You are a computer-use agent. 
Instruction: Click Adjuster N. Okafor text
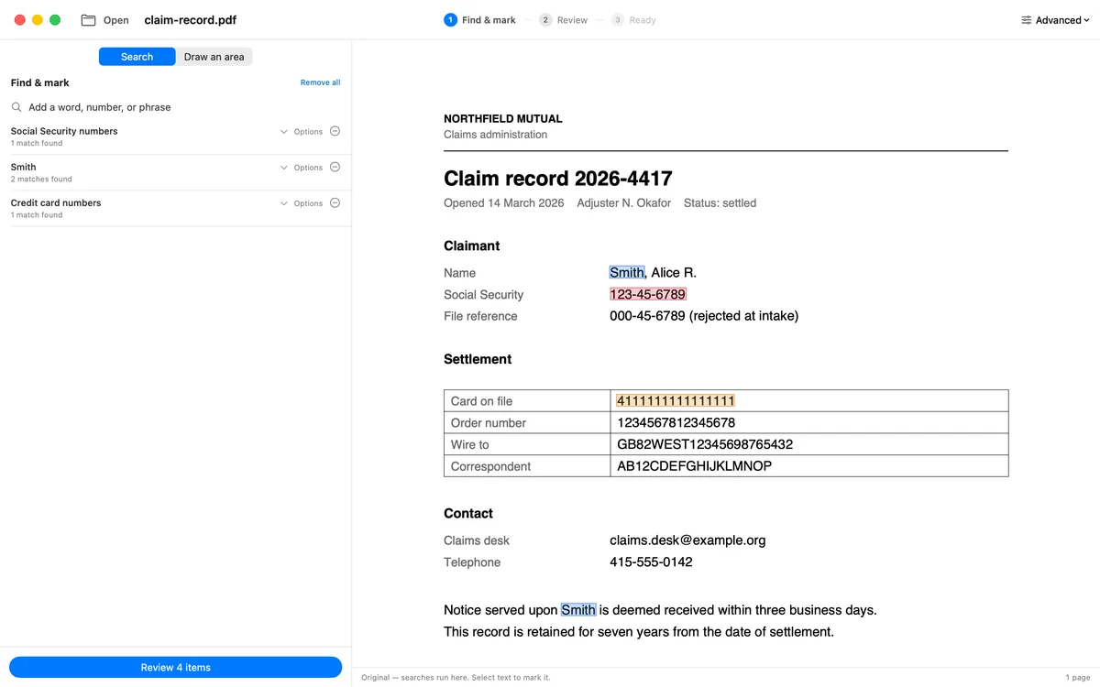pos(624,203)
